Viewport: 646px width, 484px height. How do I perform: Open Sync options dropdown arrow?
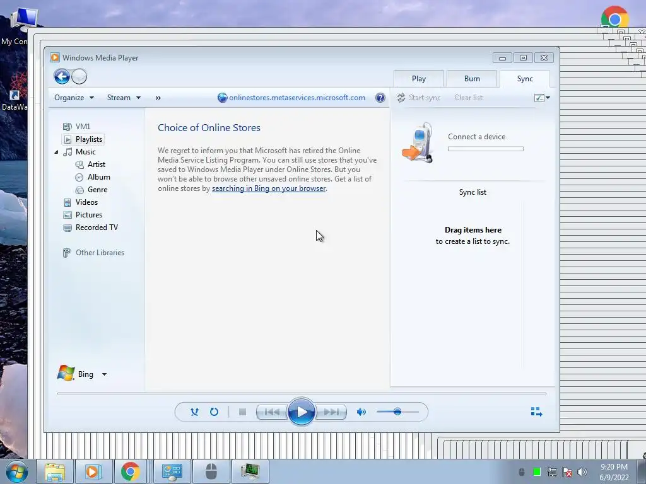click(x=548, y=98)
